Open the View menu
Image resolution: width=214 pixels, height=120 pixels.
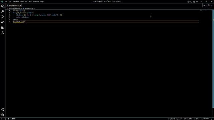coord(22,2)
